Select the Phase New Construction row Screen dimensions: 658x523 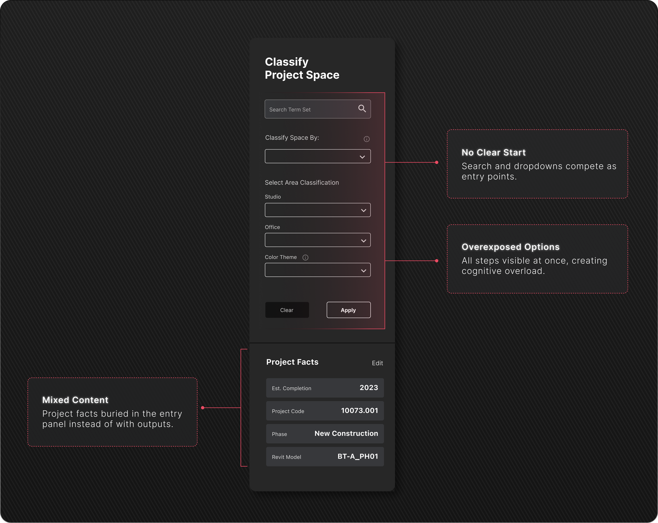coord(325,434)
